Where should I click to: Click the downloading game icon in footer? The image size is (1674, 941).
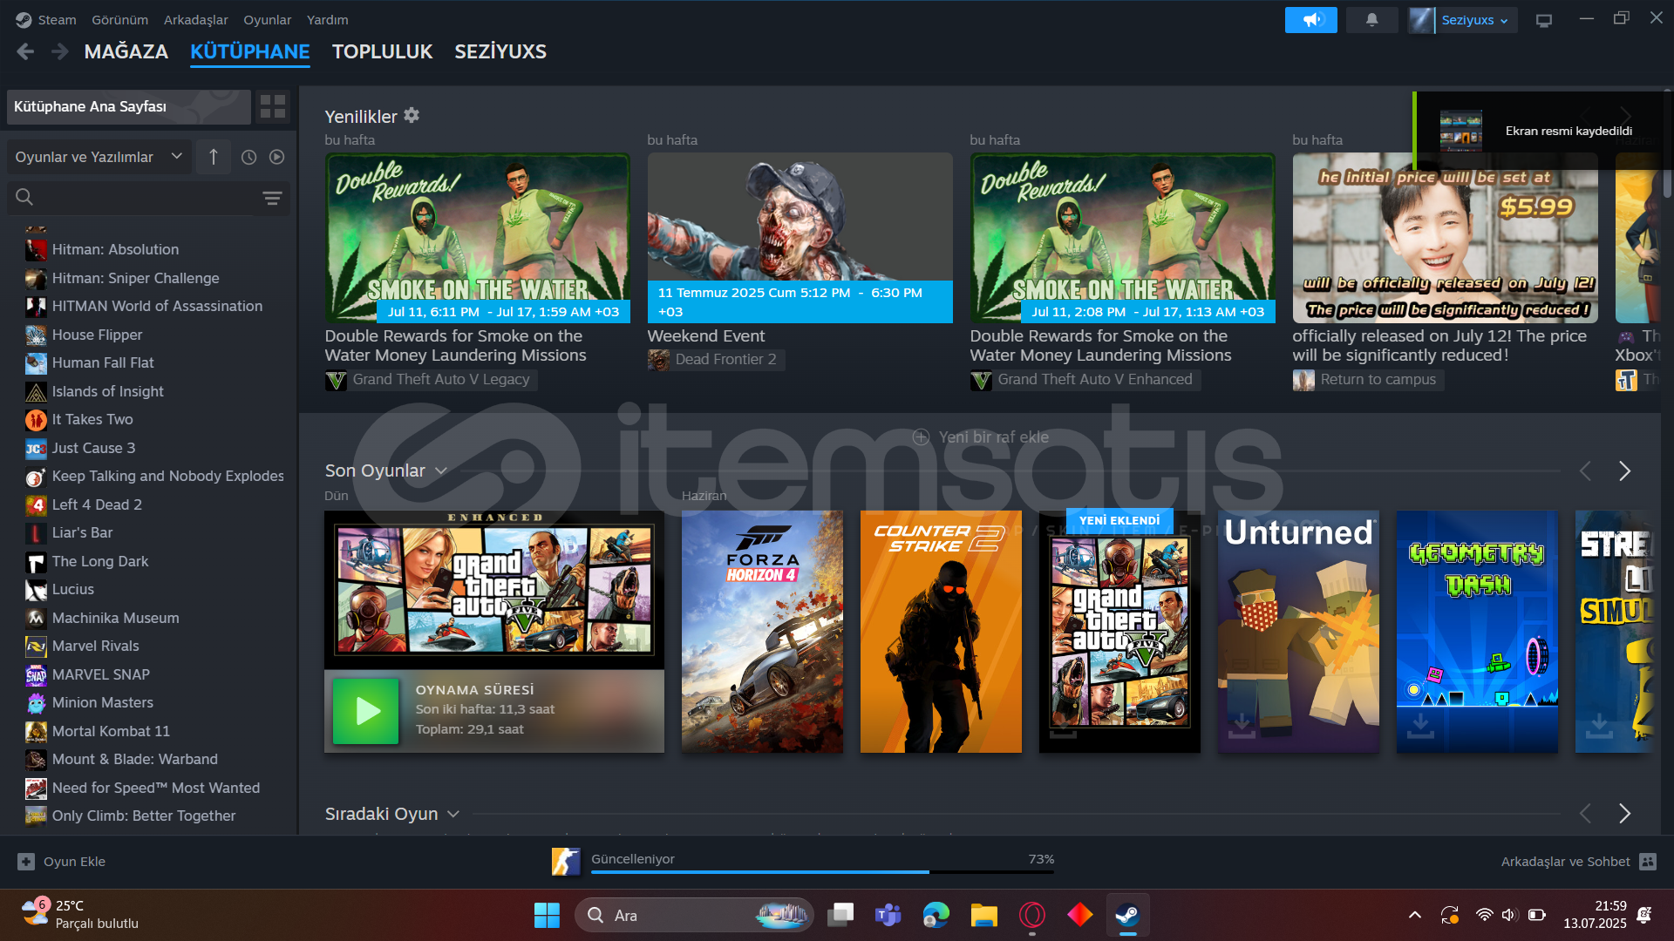566,861
